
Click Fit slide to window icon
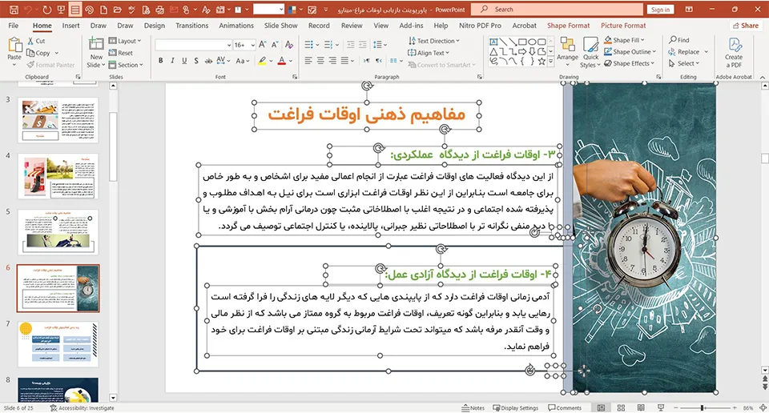coord(763,407)
